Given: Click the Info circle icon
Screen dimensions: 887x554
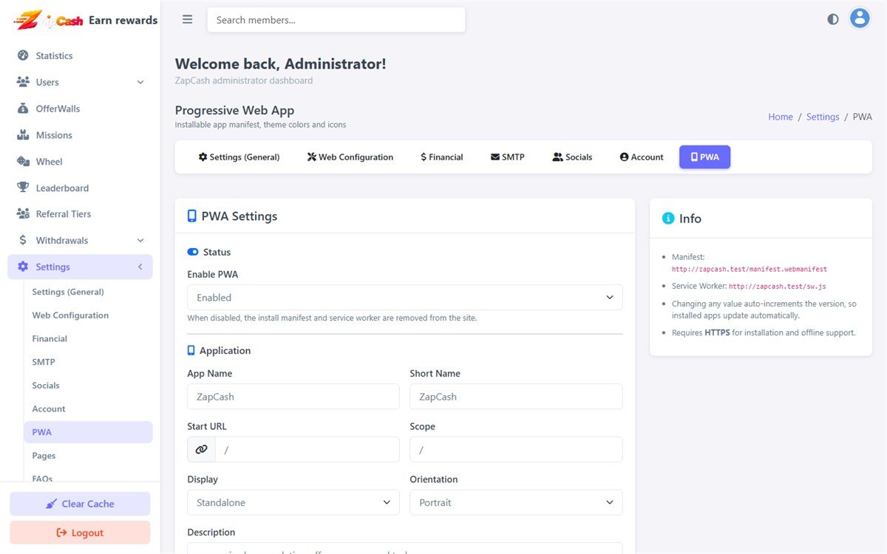Looking at the screenshot, I should pyautogui.click(x=668, y=218).
